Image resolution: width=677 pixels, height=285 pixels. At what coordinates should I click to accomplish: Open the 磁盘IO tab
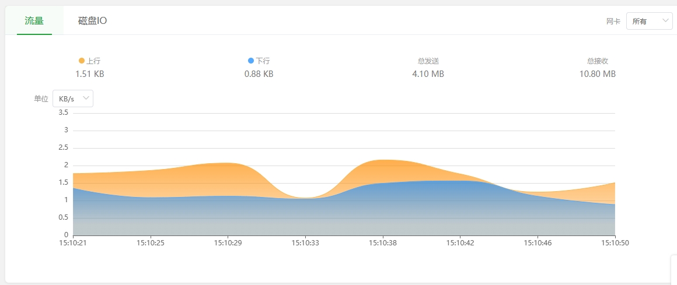point(92,21)
